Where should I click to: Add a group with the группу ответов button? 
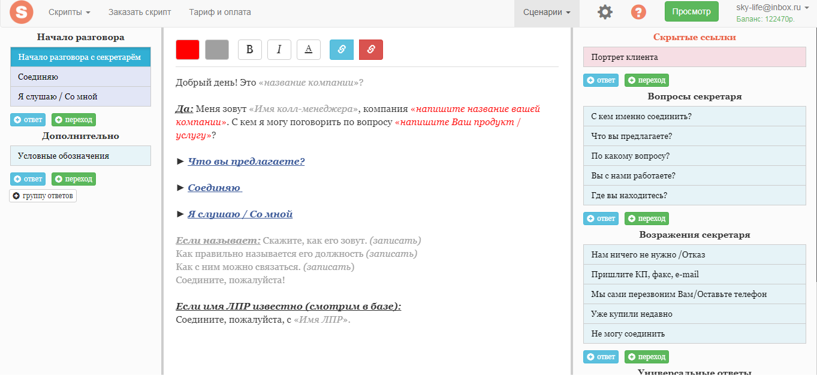point(43,196)
